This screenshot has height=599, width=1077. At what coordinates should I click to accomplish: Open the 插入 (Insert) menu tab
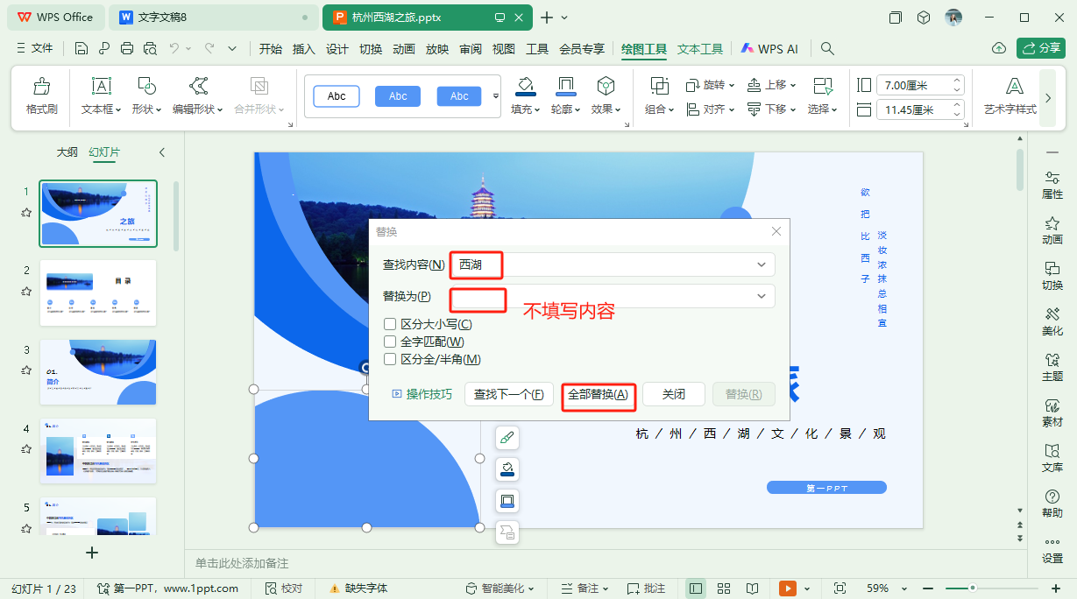point(303,49)
